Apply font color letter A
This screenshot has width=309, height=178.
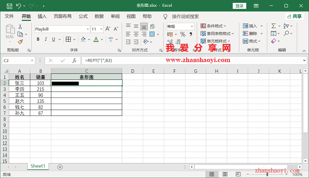click(96, 39)
